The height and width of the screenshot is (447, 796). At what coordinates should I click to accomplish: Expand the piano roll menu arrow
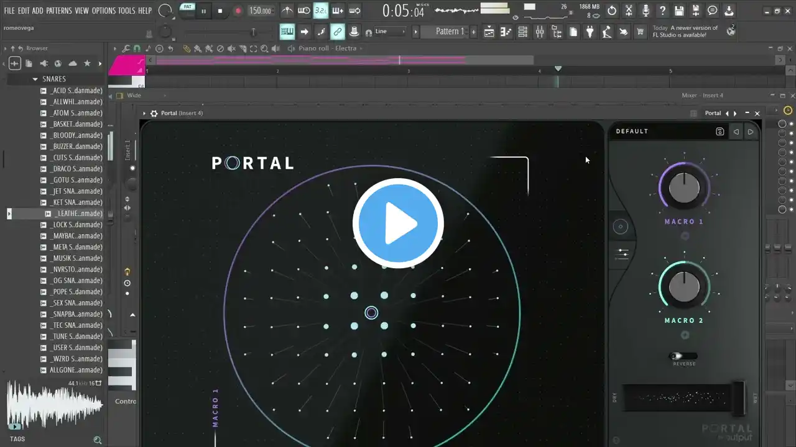pyautogui.click(x=114, y=48)
